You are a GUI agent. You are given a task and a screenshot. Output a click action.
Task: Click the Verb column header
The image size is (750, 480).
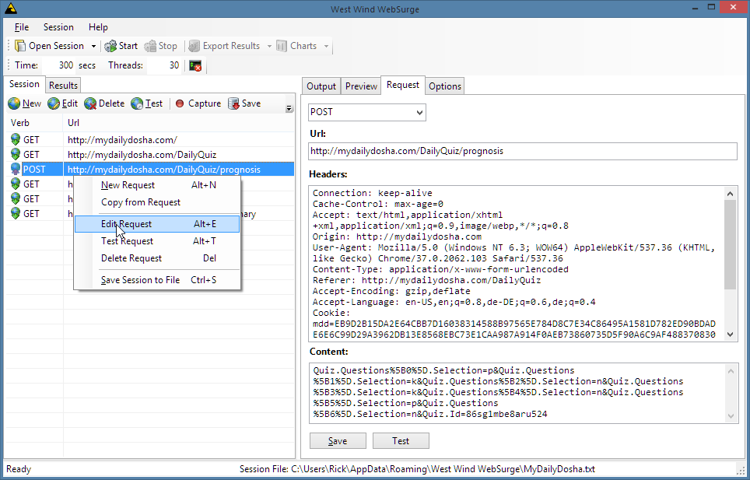pos(34,123)
